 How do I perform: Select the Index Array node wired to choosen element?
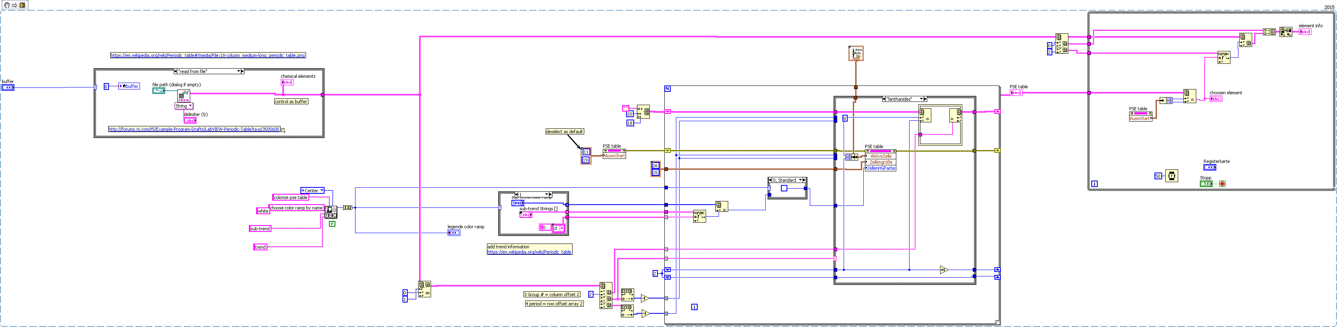[1189, 96]
